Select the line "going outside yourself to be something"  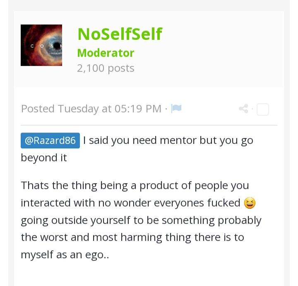pyautogui.click(x=118, y=221)
